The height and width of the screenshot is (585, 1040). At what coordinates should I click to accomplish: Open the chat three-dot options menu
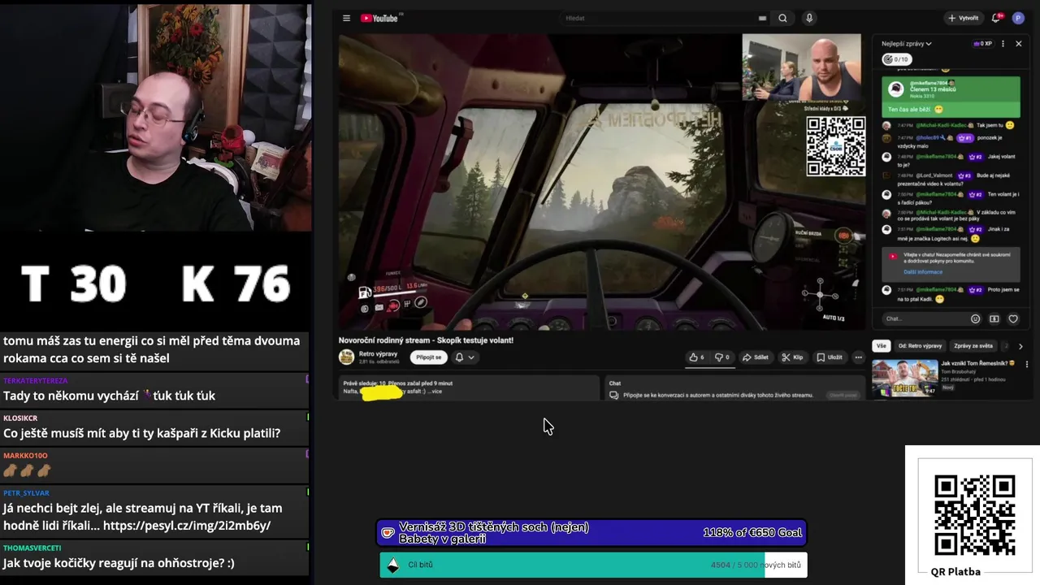1003,44
